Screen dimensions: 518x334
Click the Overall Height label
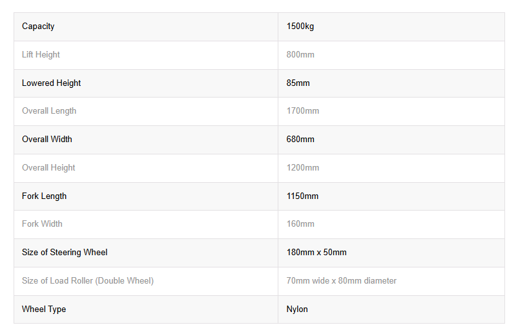click(x=48, y=168)
